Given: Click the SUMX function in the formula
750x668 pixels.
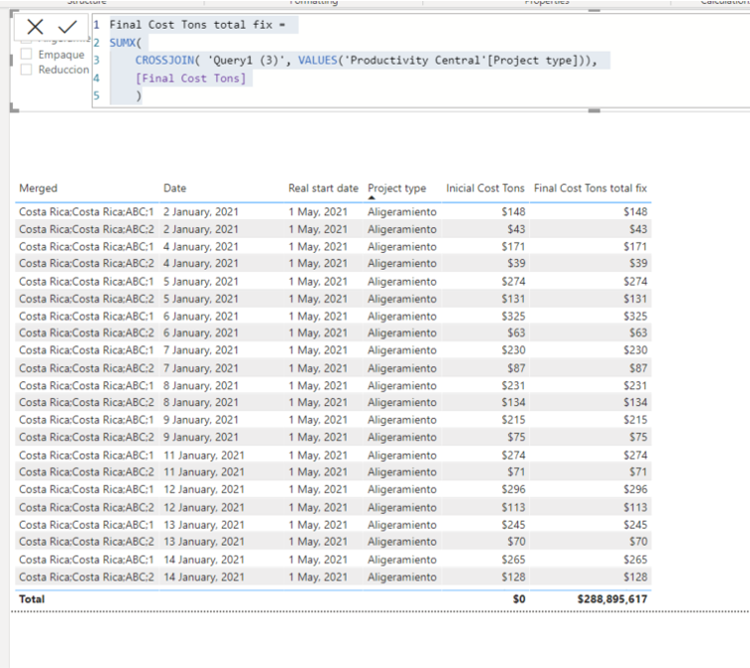Looking at the screenshot, I should pyautogui.click(x=123, y=43).
